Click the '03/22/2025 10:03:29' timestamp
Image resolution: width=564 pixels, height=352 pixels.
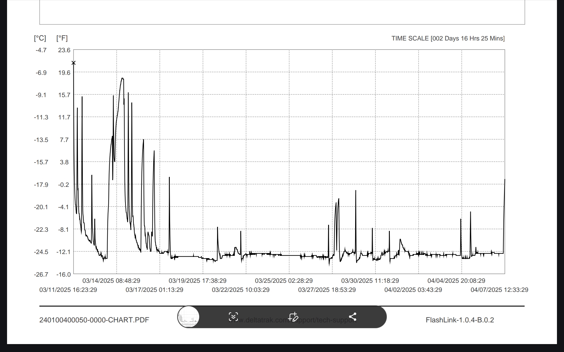pos(241,290)
